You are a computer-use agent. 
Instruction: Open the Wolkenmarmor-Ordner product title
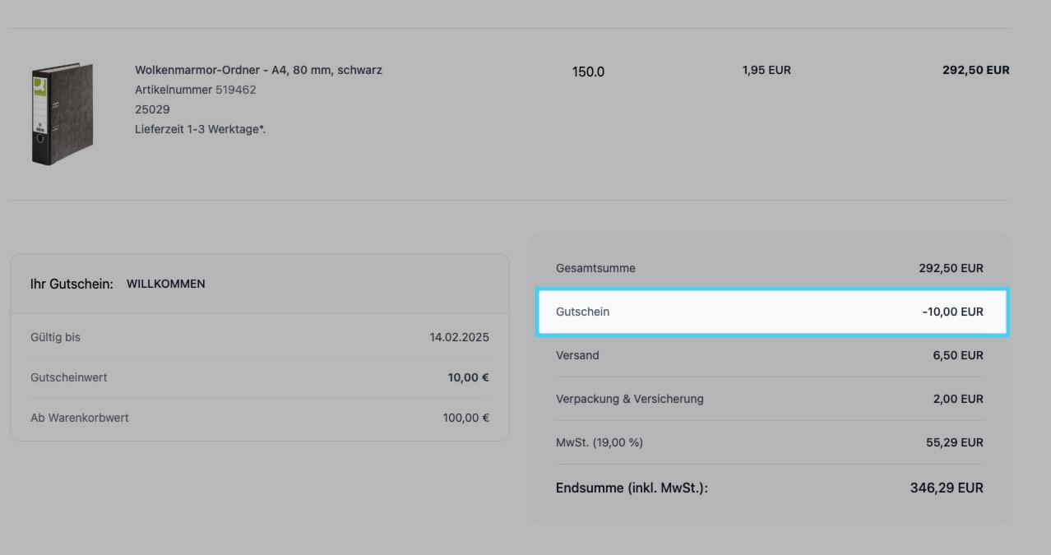(x=258, y=70)
